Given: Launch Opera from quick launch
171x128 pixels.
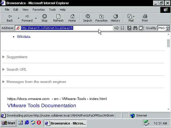Looking at the screenshot, I should coord(39,123).
